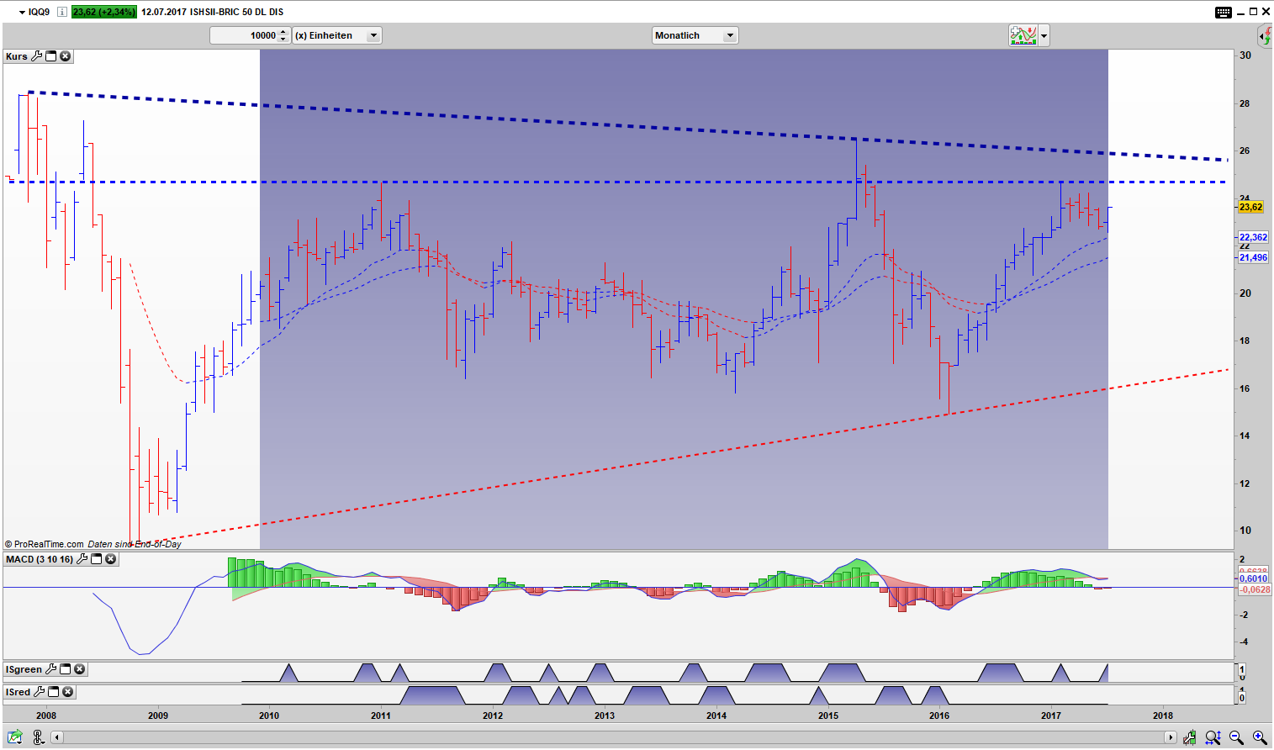Toggle maximize on the Kurs panel
Screen dimensions: 1274x750
50,56
